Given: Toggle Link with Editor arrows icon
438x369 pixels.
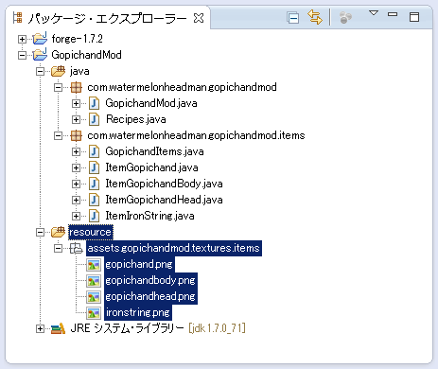Looking at the screenshot, I should click(315, 17).
